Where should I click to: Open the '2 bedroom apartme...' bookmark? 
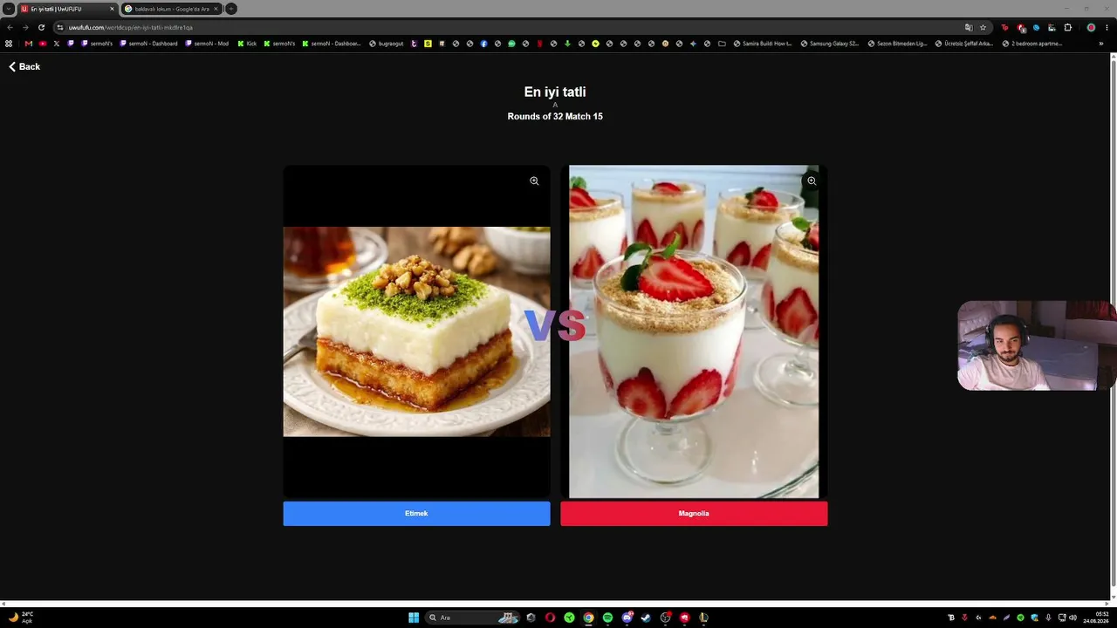click(x=1032, y=44)
